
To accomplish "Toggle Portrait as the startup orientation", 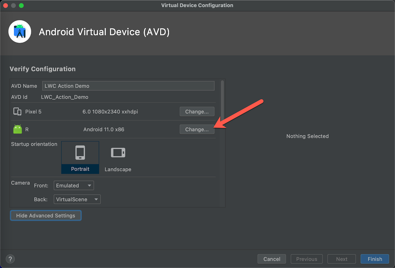I will (x=80, y=157).
